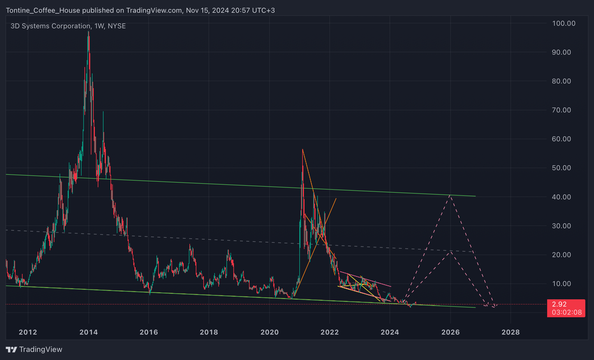Click the 2018 time axis label

click(209, 332)
